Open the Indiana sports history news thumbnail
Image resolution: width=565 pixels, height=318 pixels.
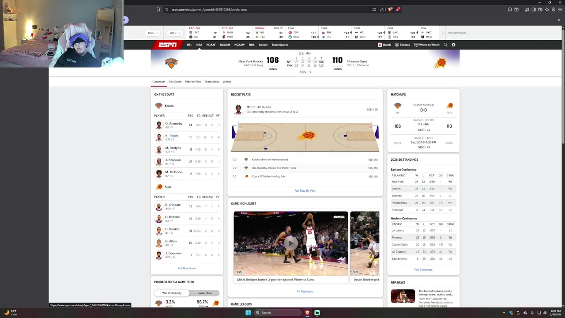pyautogui.click(x=403, y=296)
